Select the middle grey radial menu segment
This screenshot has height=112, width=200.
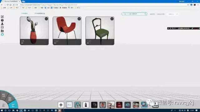[x=10, y=99]
